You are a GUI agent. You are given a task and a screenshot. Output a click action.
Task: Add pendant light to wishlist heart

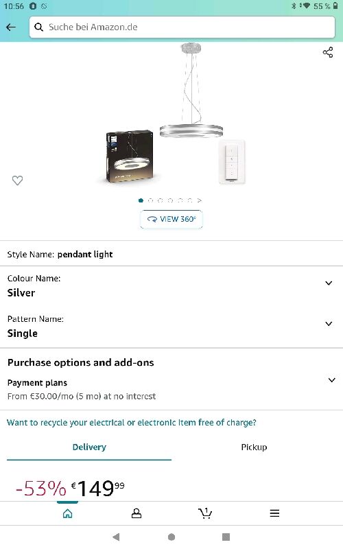tap(18, 180)
